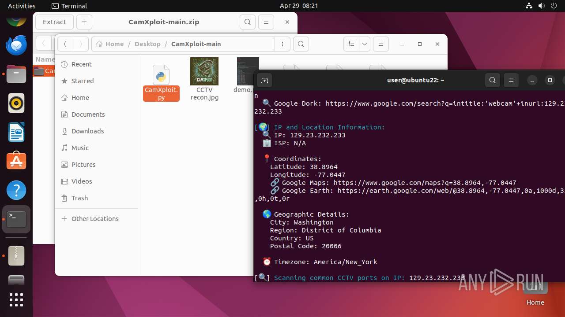565x317 pixels.
Task: Open new tab in Terminal
Action: pos(264,80)
